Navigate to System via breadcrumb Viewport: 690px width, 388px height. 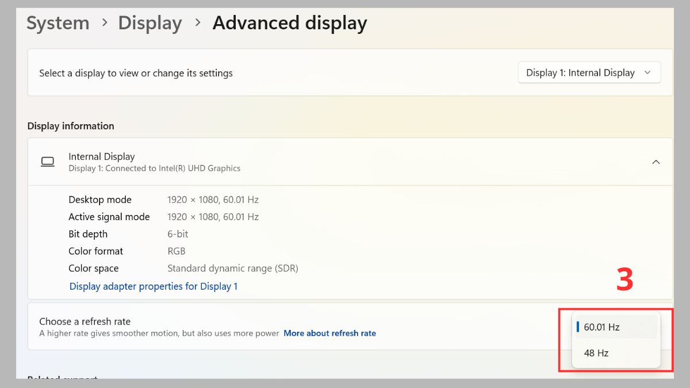(x=57, y=23)
